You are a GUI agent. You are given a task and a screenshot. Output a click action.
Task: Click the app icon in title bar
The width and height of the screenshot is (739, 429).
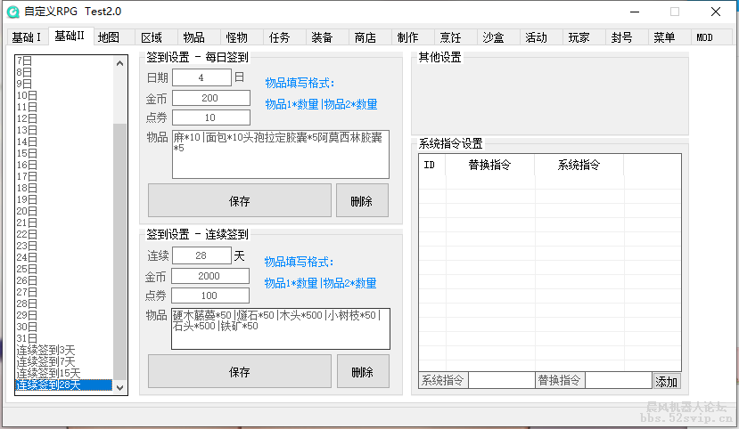[x=12, y=12]
